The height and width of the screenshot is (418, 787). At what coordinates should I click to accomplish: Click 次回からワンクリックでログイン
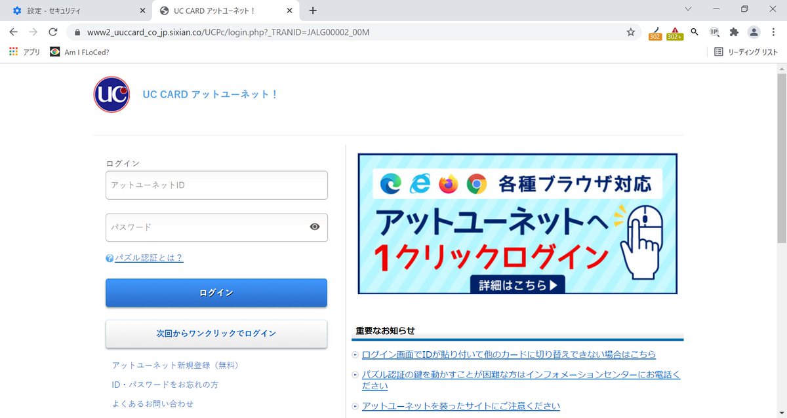tap(216, 333)
